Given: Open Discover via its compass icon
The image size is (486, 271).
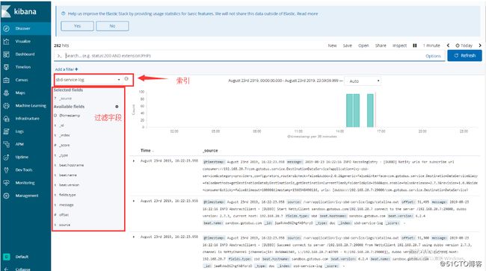Looking at the screenshot, I should (x=6, y=28).
